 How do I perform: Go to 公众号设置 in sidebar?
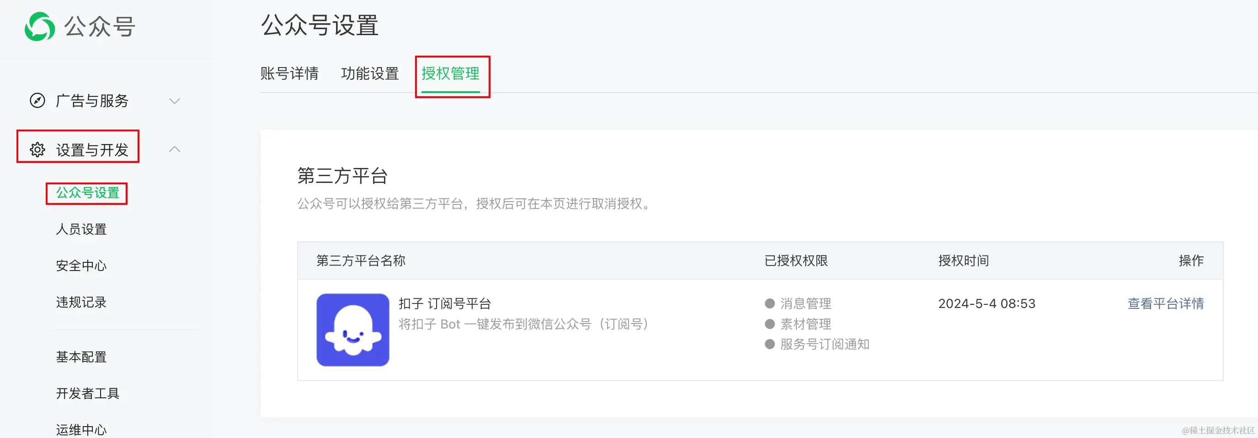[x=87, y=193]
